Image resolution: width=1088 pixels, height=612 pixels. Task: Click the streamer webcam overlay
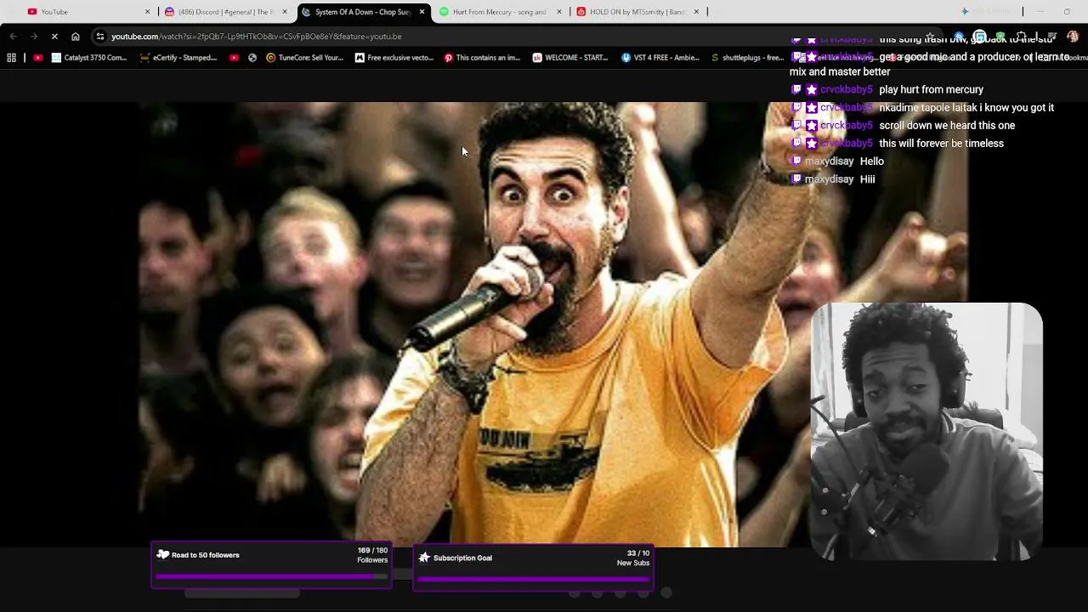(926, 431)
